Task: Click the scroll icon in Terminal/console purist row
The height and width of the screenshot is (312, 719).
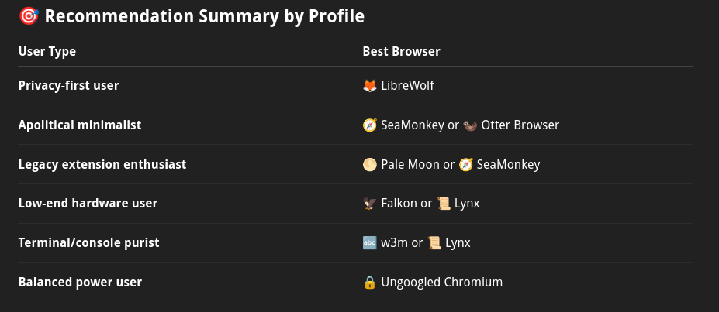Action: coord(434,242)
